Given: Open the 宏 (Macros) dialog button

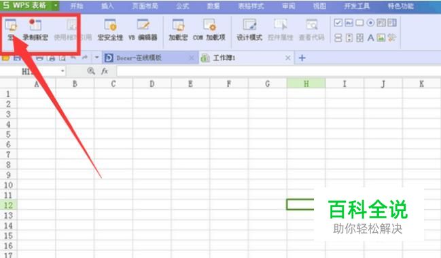Looking at the screenshot, I should [x=11, y=30].
